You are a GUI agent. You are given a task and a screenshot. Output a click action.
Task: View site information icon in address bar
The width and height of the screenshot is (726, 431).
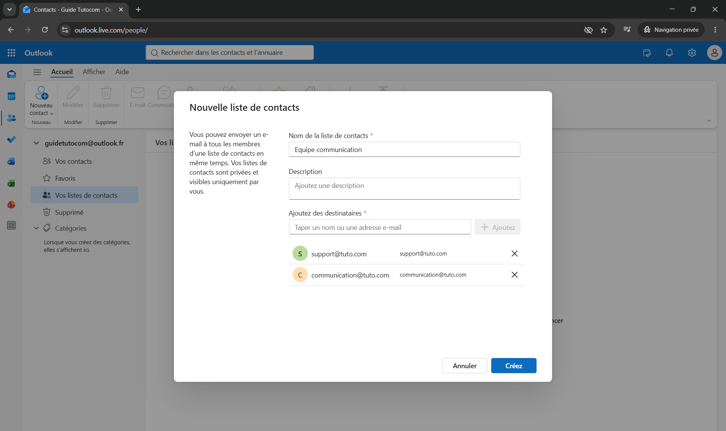[x=65, y=30]
